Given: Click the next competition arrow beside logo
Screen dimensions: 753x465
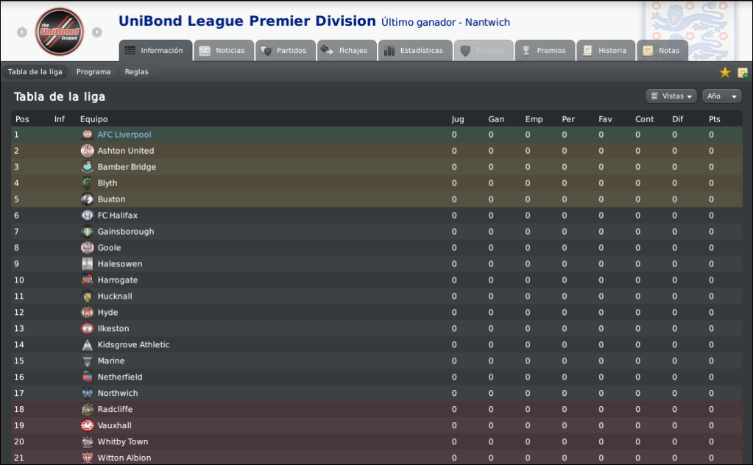Looking at the screenshot, I should coord(97,32).
